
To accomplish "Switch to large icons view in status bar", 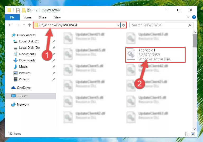I will (x=193, y=134).
